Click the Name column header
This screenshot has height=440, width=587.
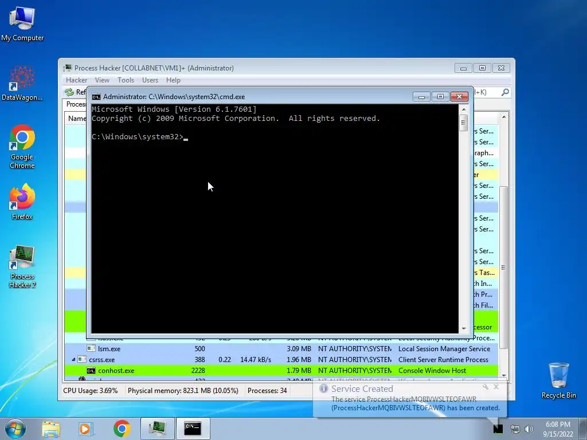pos(77,119)
